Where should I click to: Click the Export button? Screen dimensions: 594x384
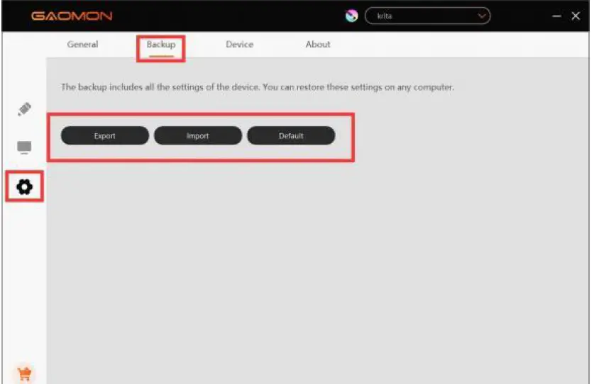[105, 135]
